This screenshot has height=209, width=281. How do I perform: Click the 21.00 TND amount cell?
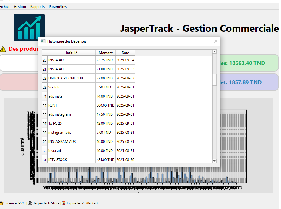(106, 69)
